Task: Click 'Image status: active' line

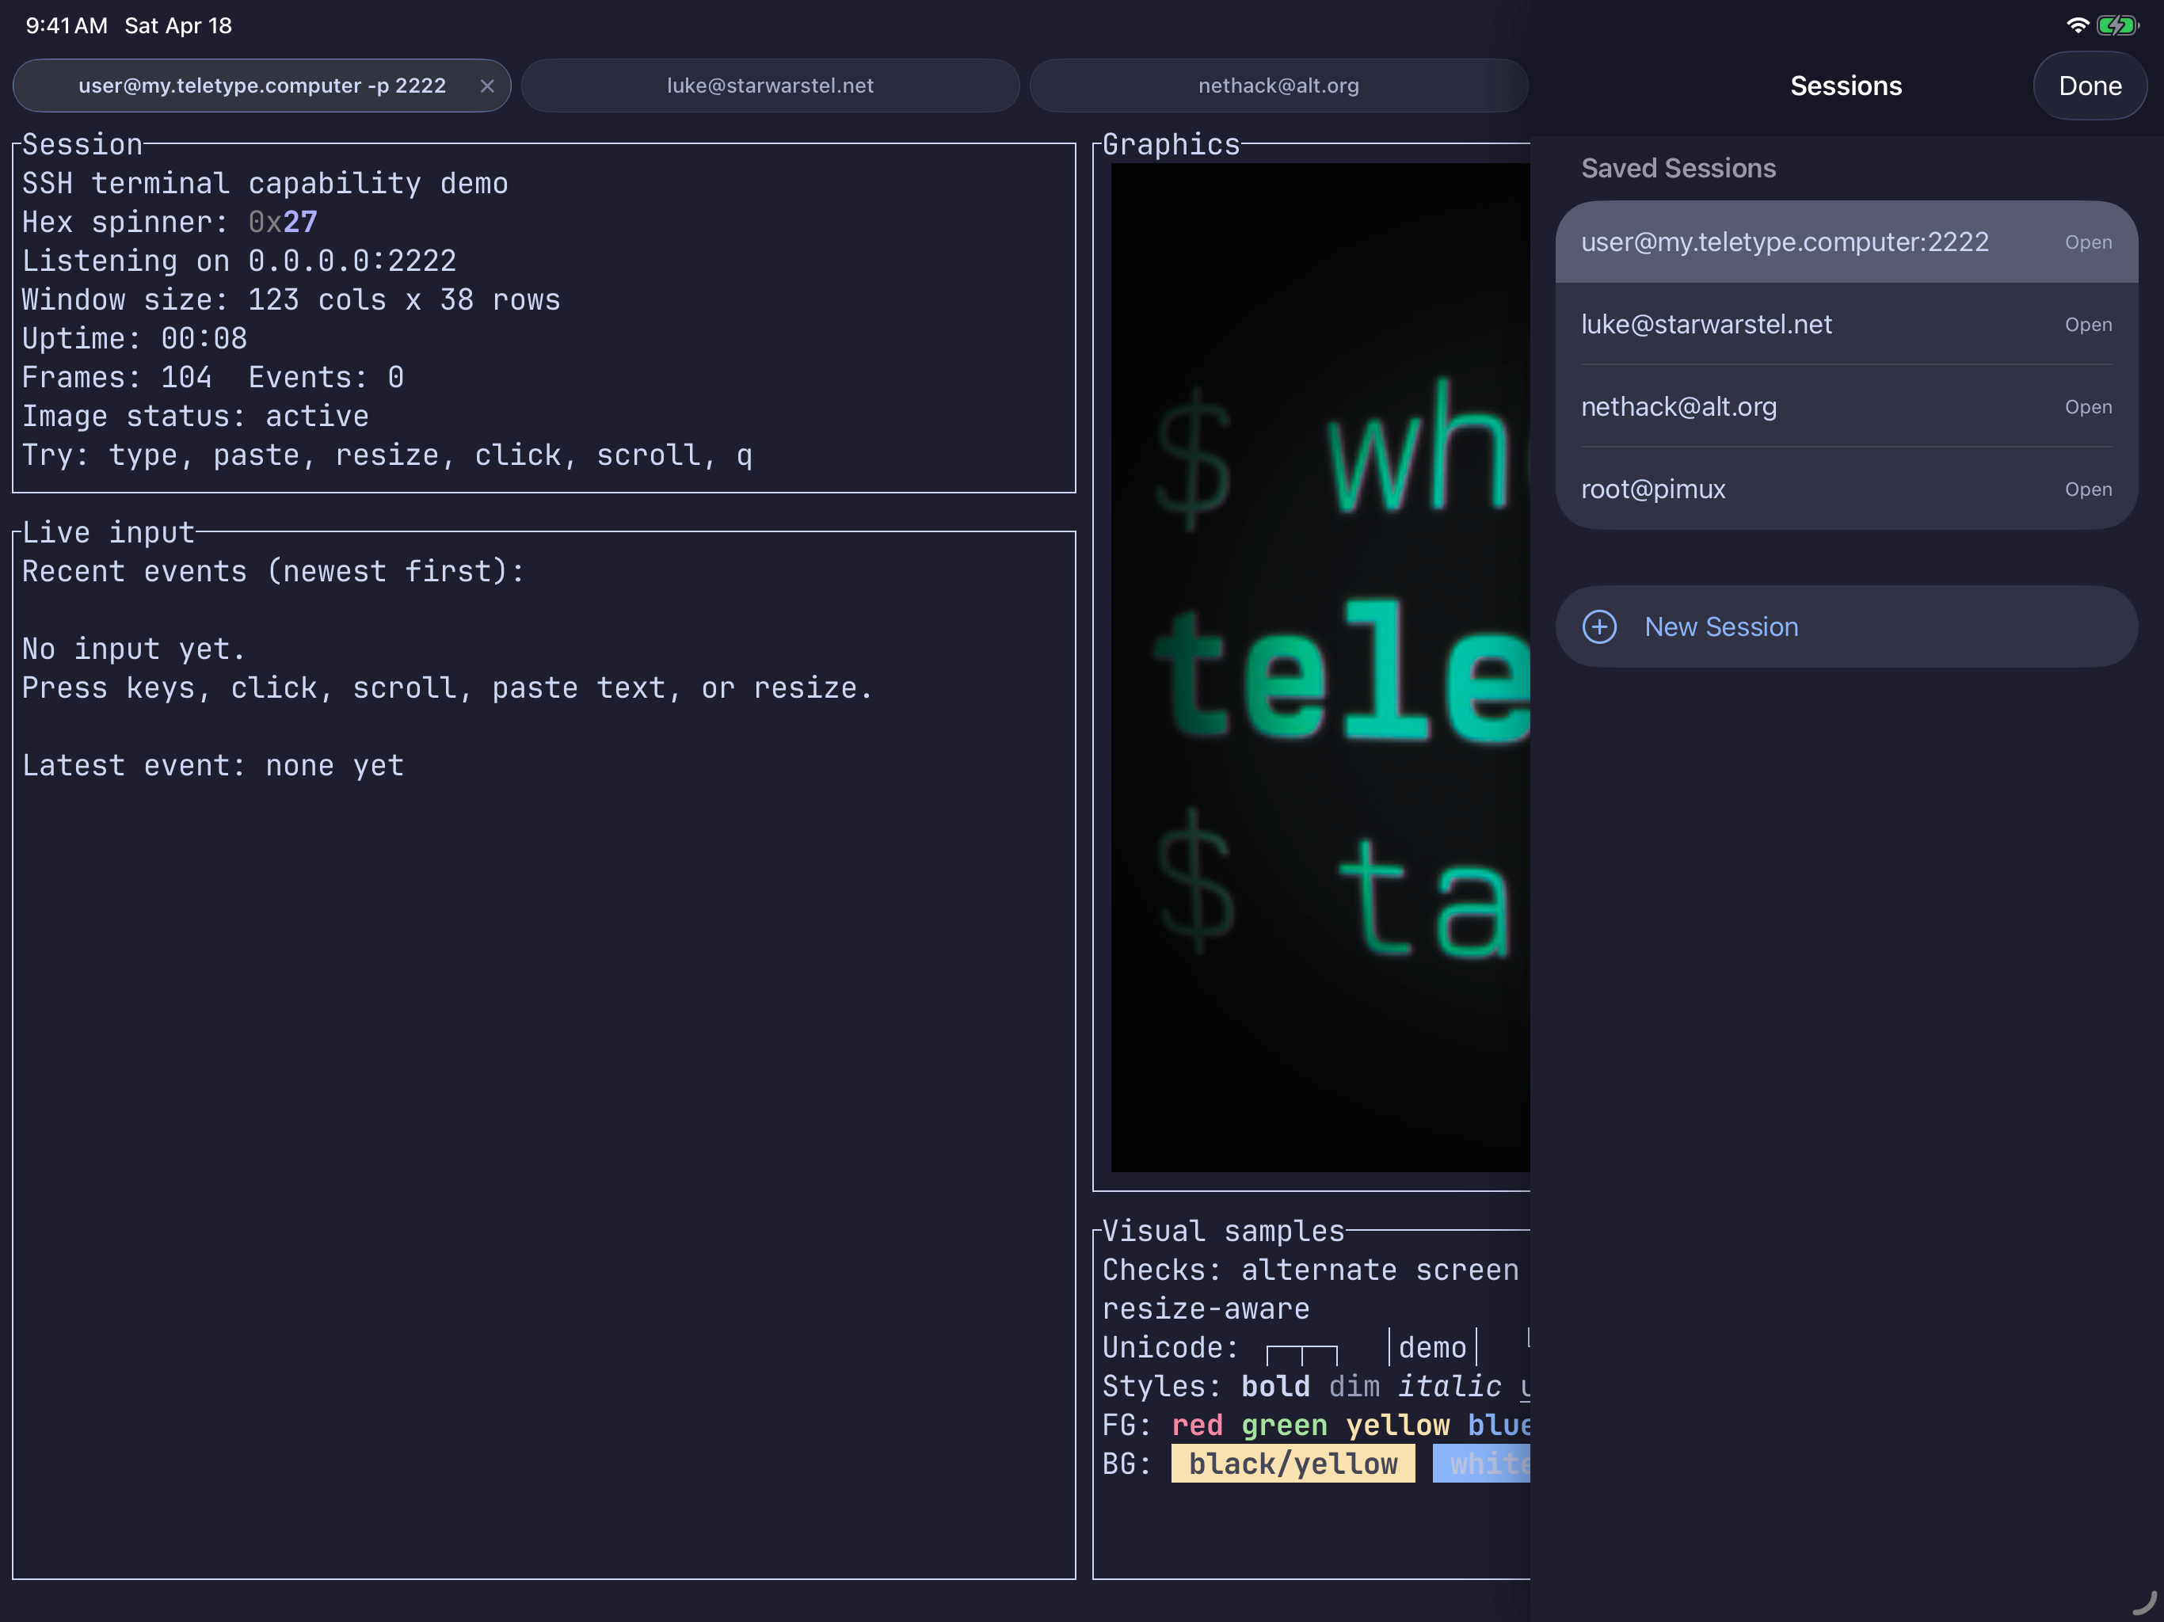Action: [195, 417]
